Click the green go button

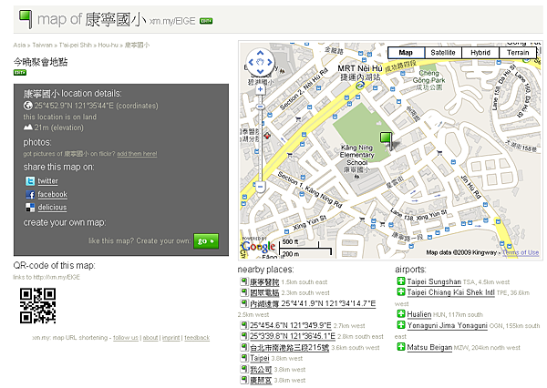[x=206, y=240]
